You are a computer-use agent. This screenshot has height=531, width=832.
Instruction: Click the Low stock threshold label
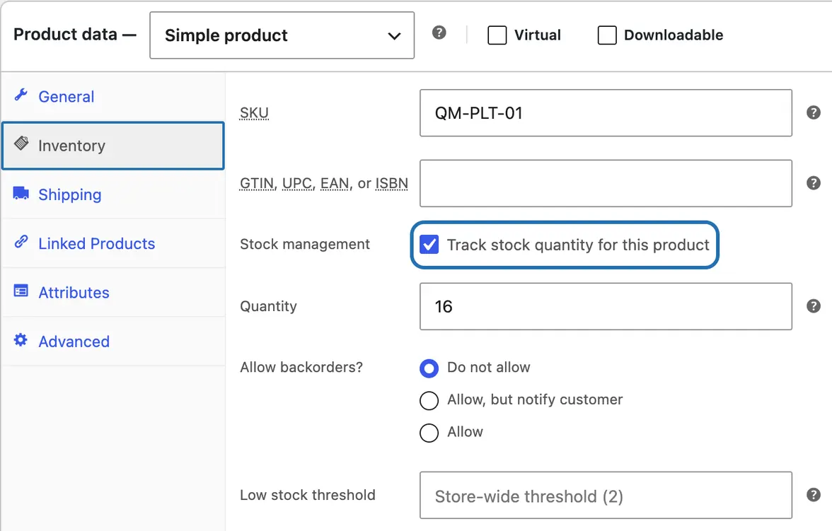(307, 495)
